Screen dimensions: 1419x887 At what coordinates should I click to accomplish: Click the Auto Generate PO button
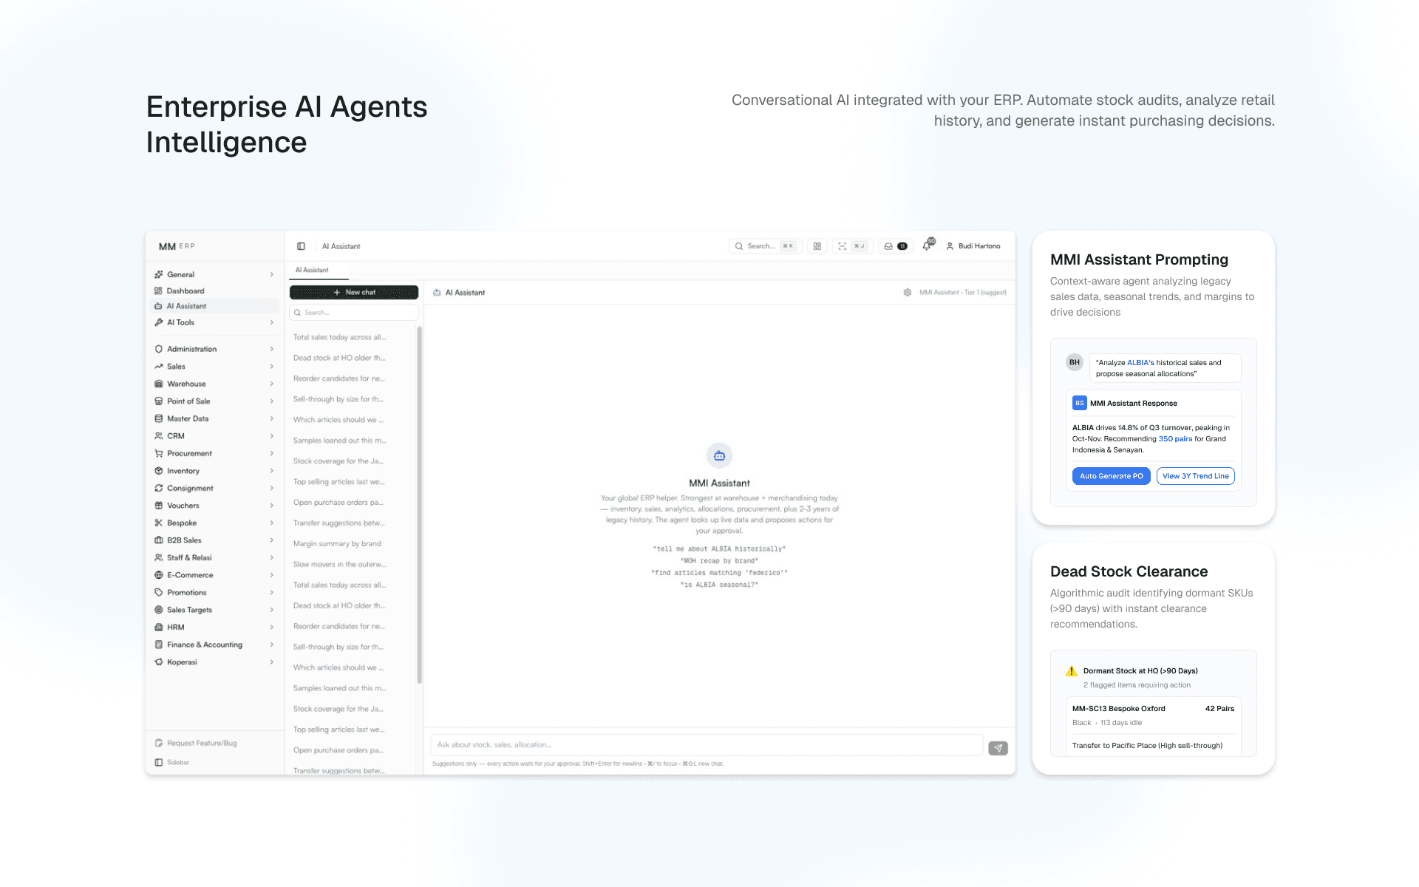click(1111, 476)
